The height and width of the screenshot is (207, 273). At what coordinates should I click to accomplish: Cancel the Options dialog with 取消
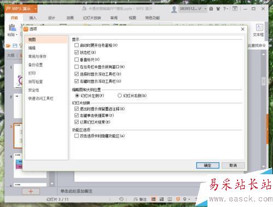point(233,165)
